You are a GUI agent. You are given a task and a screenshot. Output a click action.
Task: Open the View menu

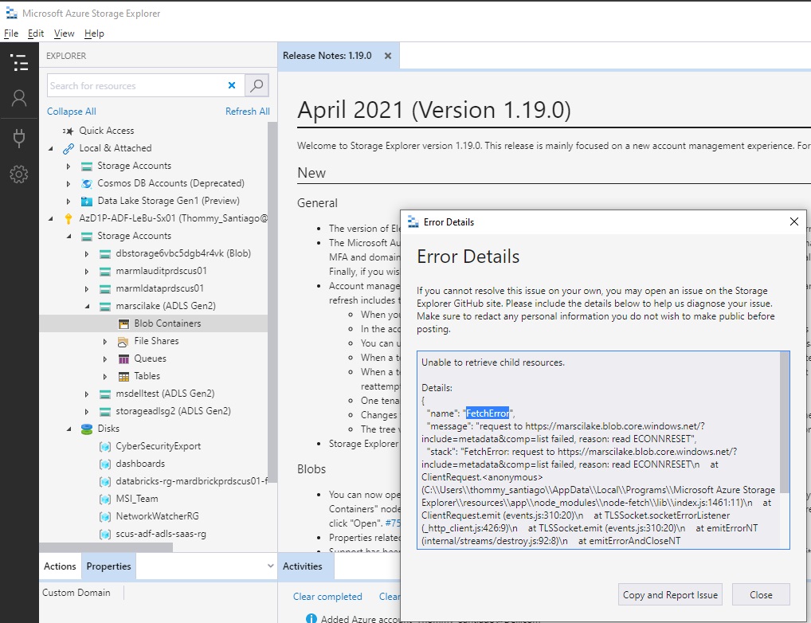coord(65,33)
